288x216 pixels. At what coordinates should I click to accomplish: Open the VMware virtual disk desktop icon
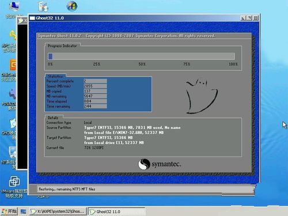tap(14, 181)
